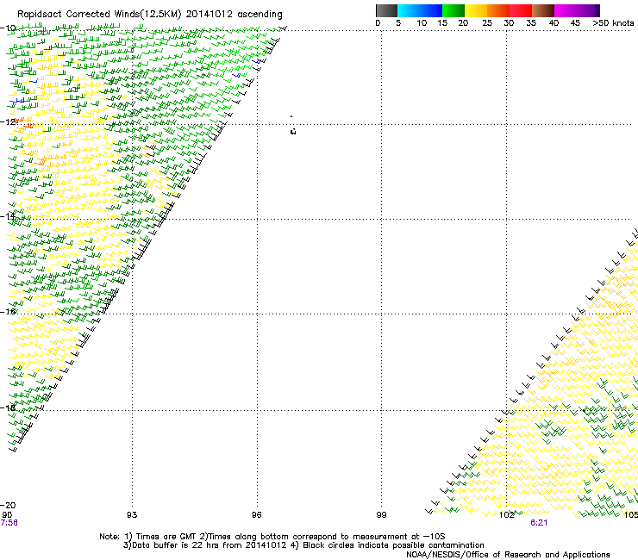The width and height of the screenshot is (638, 560).
Task: Click the dark purple 45-50 knots swatch
Action: (x=588, y=10)
